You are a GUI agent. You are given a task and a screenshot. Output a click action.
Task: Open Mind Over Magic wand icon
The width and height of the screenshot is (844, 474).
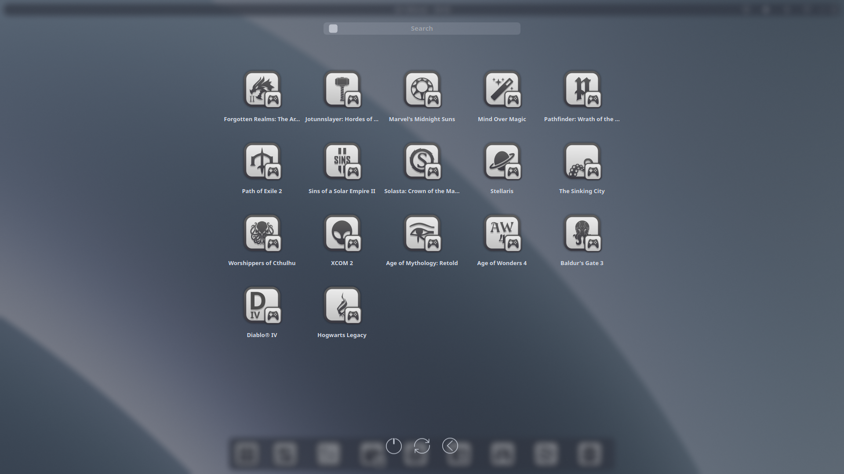[502, 89]
